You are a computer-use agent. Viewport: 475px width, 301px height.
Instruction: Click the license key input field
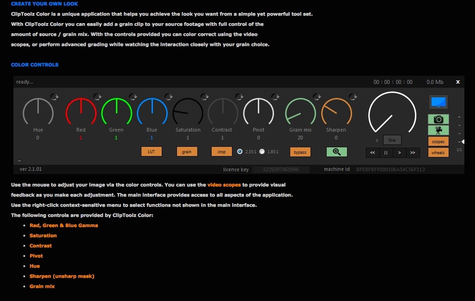click(281, 169)
